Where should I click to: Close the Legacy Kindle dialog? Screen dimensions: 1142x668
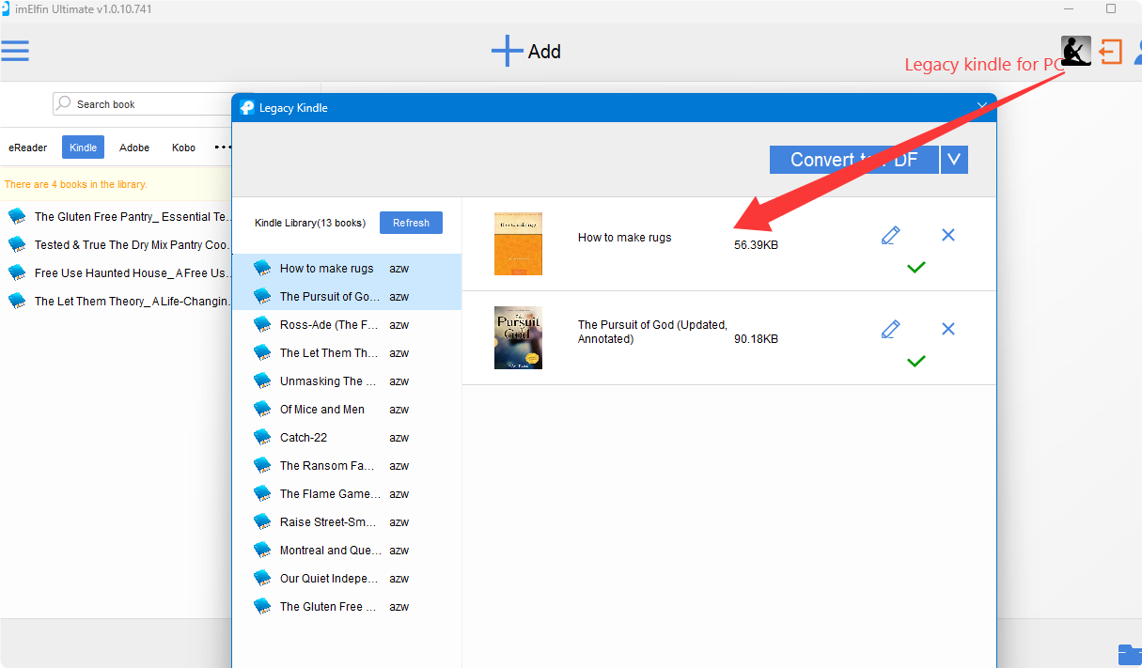point(982,107)
